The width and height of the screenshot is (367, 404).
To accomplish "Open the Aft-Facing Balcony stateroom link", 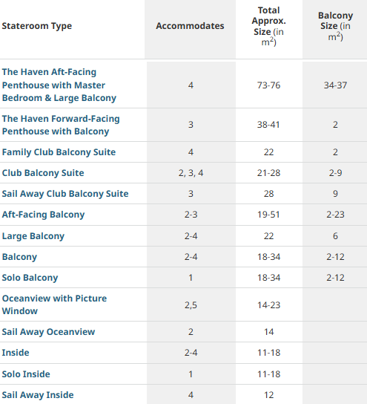I will click(43, 215).
